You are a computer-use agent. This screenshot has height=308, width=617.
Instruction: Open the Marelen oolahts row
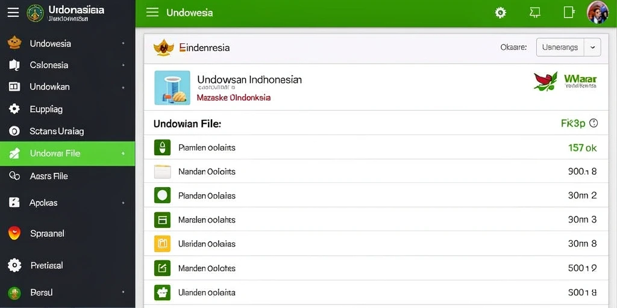tap(376, 220)
